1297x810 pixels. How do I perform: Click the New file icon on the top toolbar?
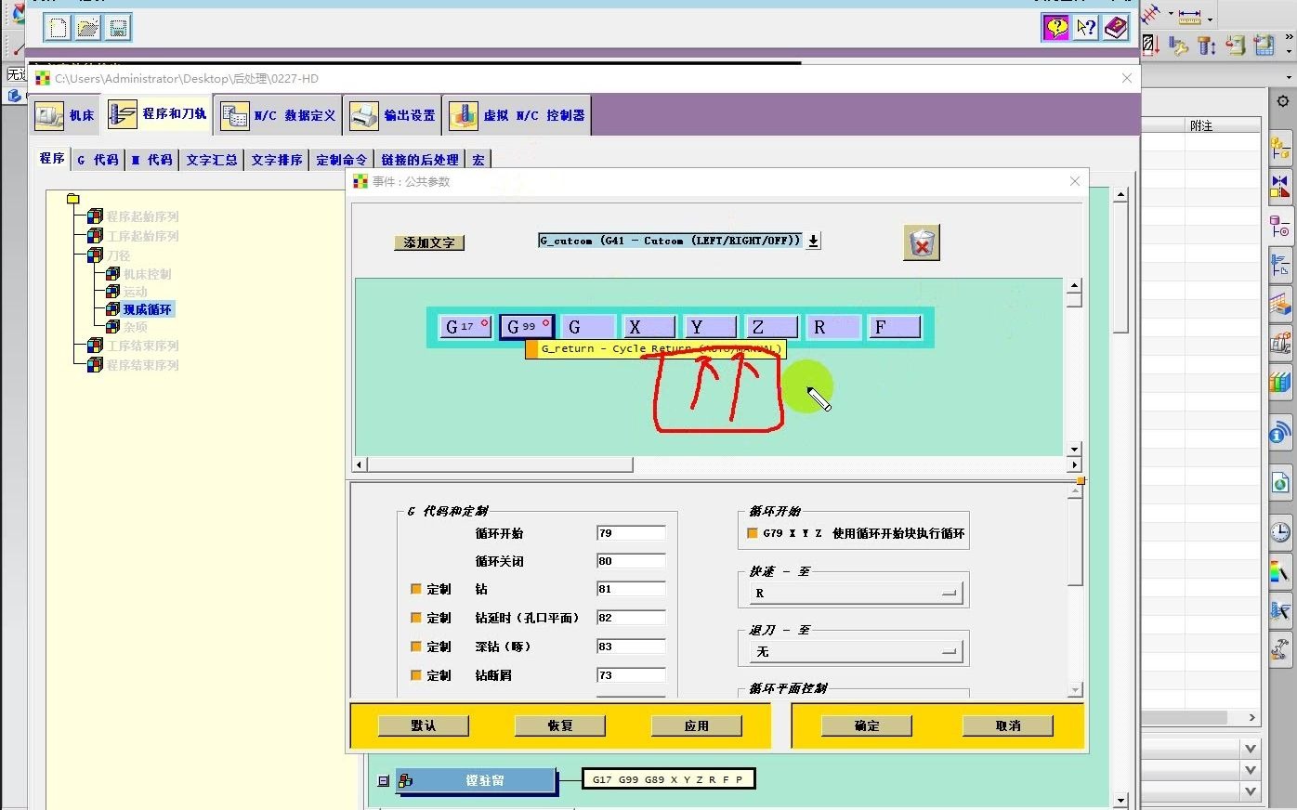click(56, 27)
